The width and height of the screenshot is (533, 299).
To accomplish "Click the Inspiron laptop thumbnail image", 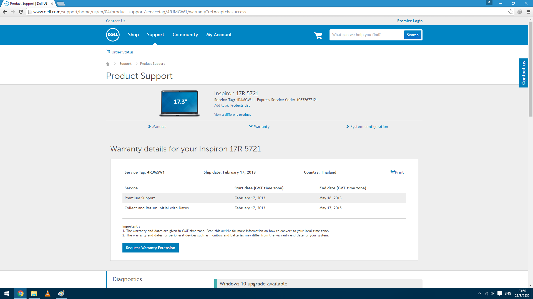I will pos(179,103).
